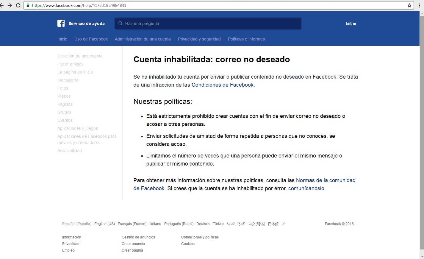
Task: Open La página de inicio sidebar link
Action: [x=75, y=72]
